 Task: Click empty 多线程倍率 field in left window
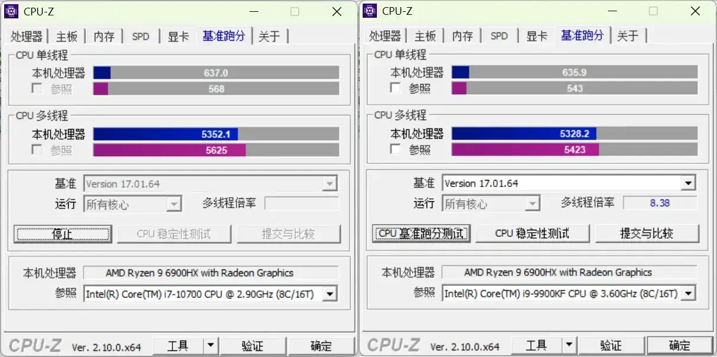(302, 204)
